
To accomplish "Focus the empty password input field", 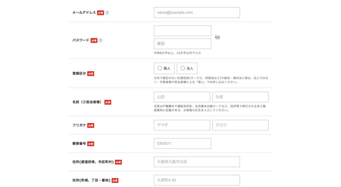I will tap(182, 31).
